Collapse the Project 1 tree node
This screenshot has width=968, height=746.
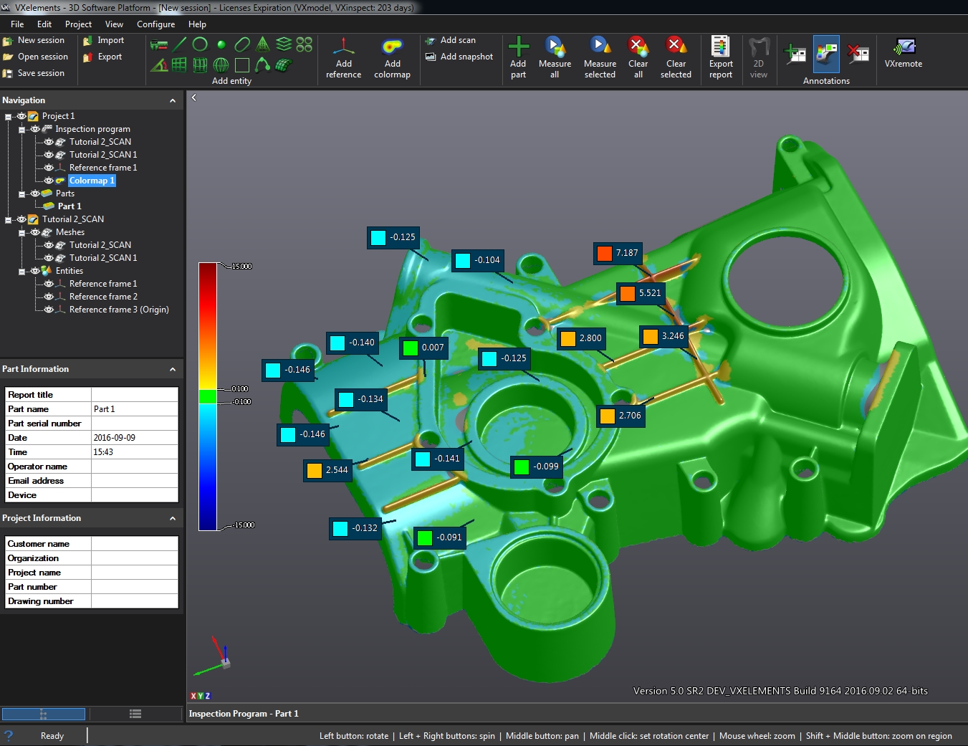[x=8, y=116]
